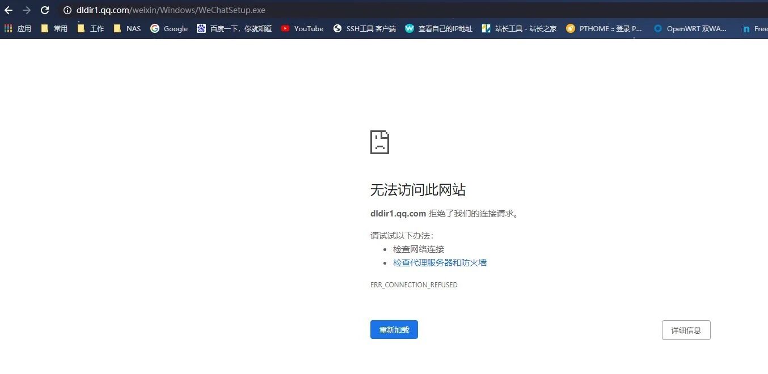768x374 pixels.
Task: Open the 应用 apps grid shortcut
Action: tap(18, 28)
